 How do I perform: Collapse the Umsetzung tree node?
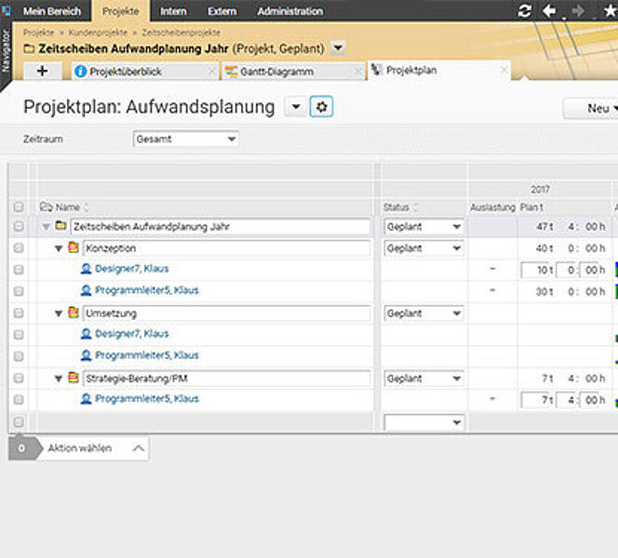click(59, 313)
